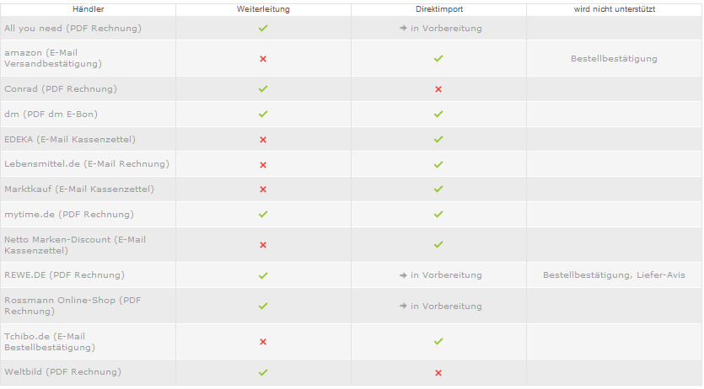Click the green Weiterleitung checkmark for All you need

263,29
